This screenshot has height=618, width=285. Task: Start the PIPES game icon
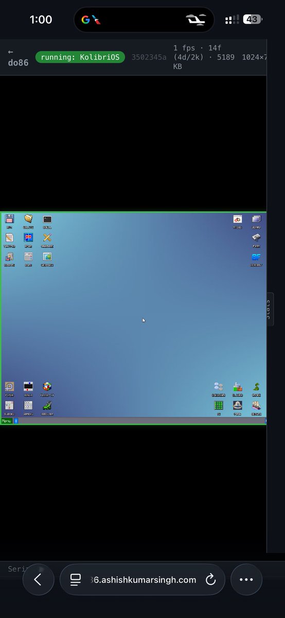pos(9,386)
